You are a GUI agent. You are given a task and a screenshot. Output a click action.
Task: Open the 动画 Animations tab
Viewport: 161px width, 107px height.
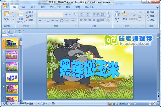coord(43,7)
